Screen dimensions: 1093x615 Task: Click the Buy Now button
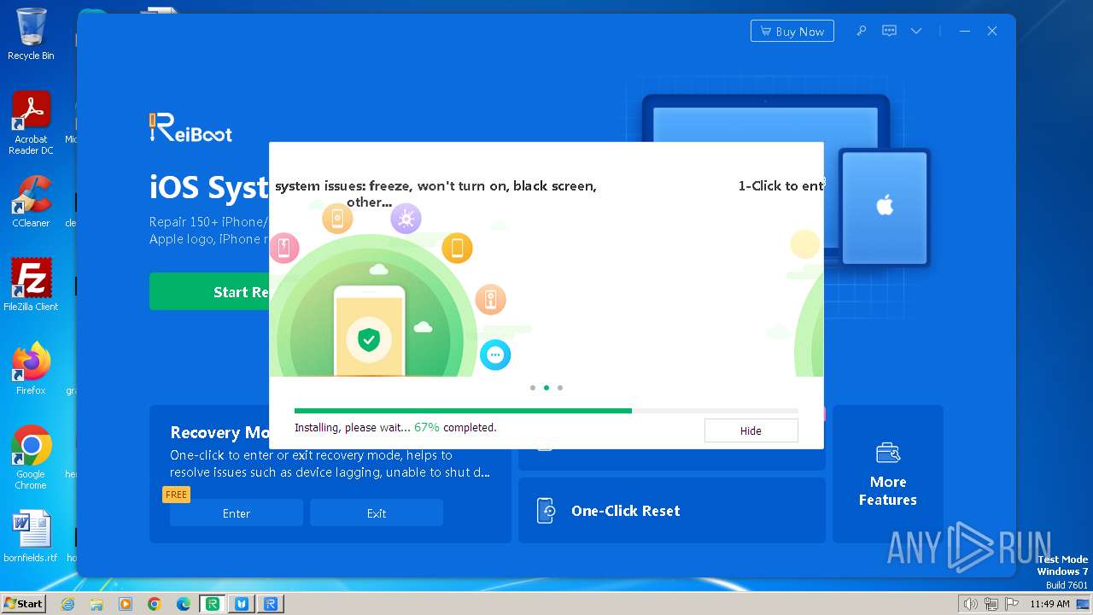tap(792, 31)
